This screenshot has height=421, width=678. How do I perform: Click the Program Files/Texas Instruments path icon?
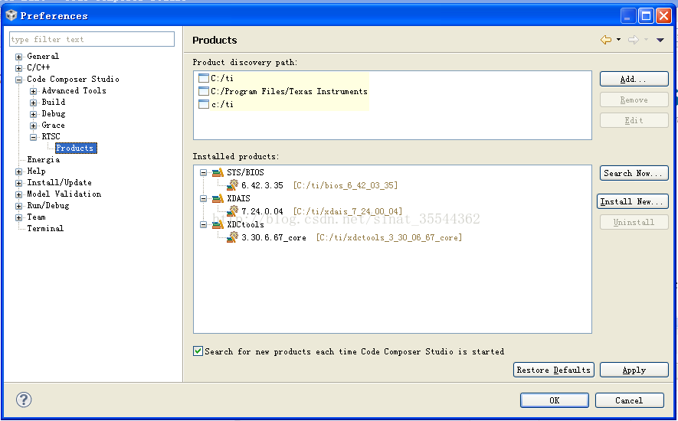204,91
